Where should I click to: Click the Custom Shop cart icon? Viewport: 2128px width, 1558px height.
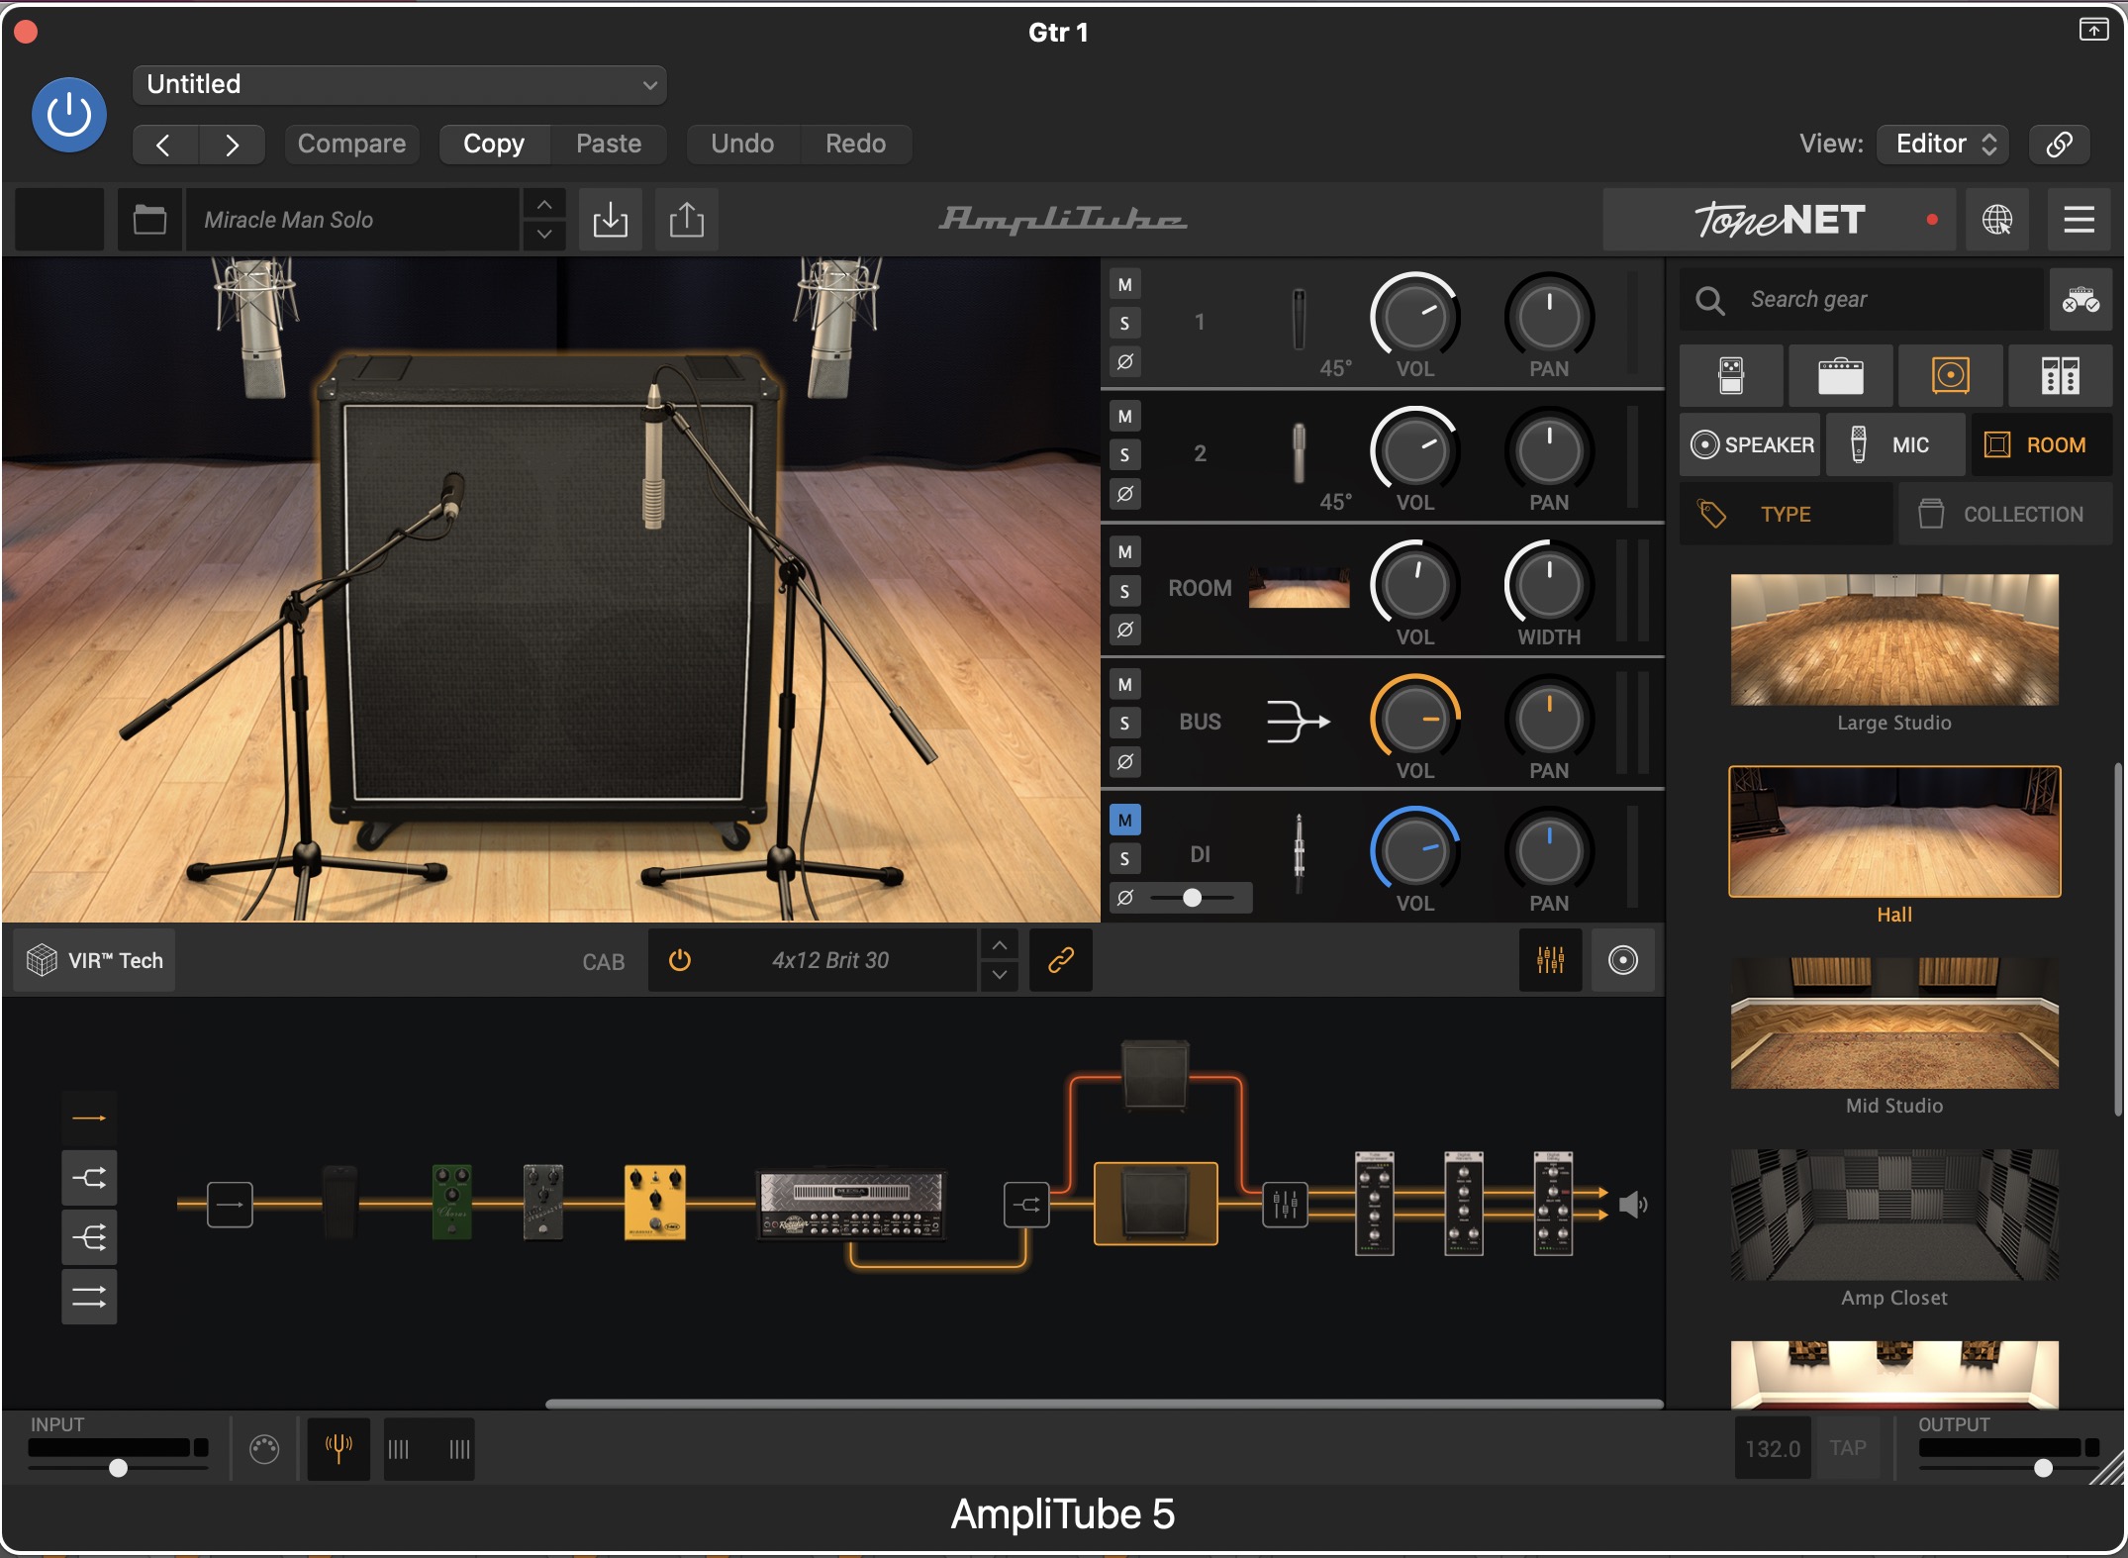(x=2080, y=299)
